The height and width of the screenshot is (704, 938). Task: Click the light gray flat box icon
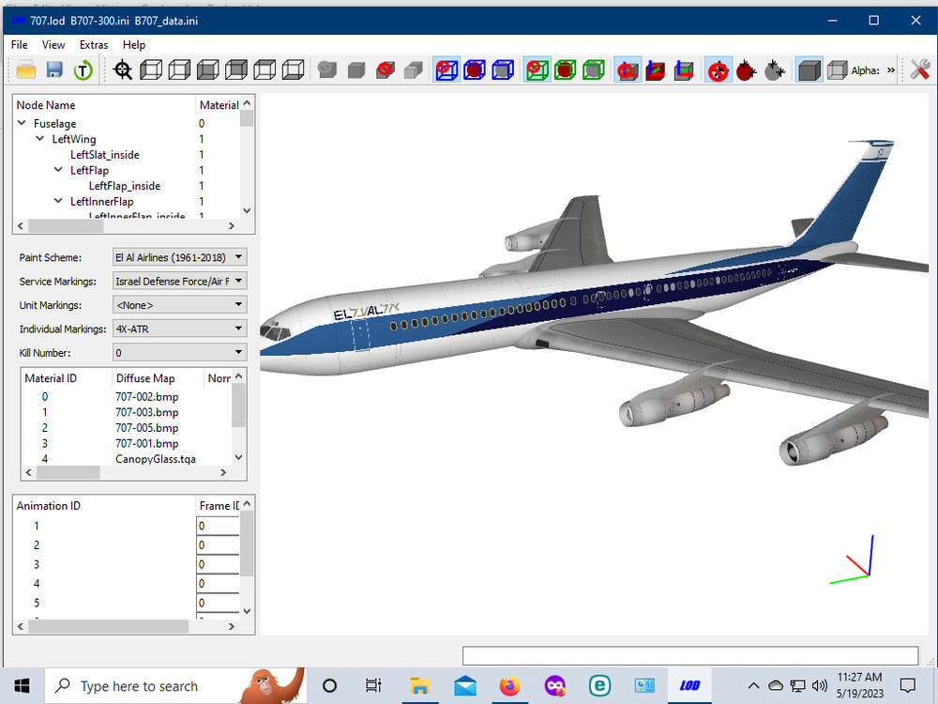pyautogui.click(x=414, y=70)
